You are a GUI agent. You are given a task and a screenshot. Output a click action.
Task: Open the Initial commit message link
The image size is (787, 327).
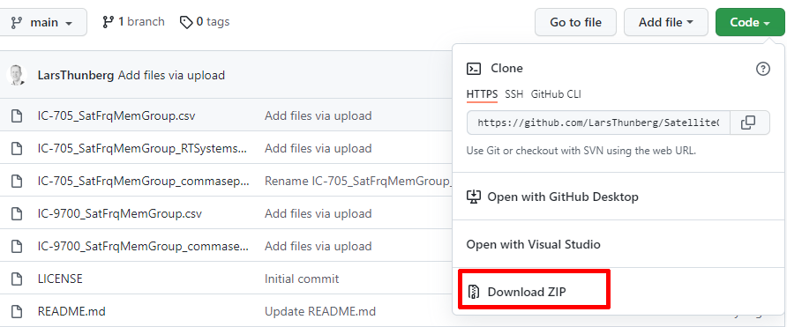click(x=302, y=279)
